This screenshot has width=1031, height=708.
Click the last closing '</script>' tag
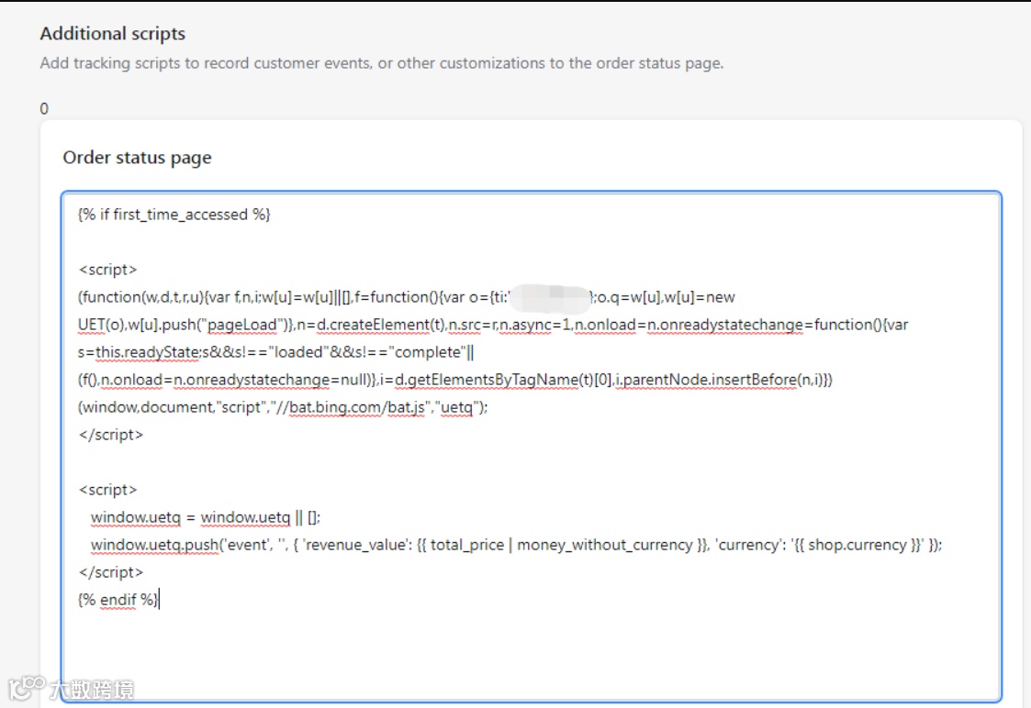tap(110, 572)
